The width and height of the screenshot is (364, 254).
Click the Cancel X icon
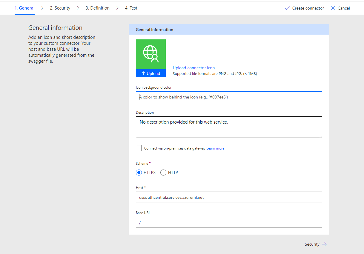click(x=333, y=8)
